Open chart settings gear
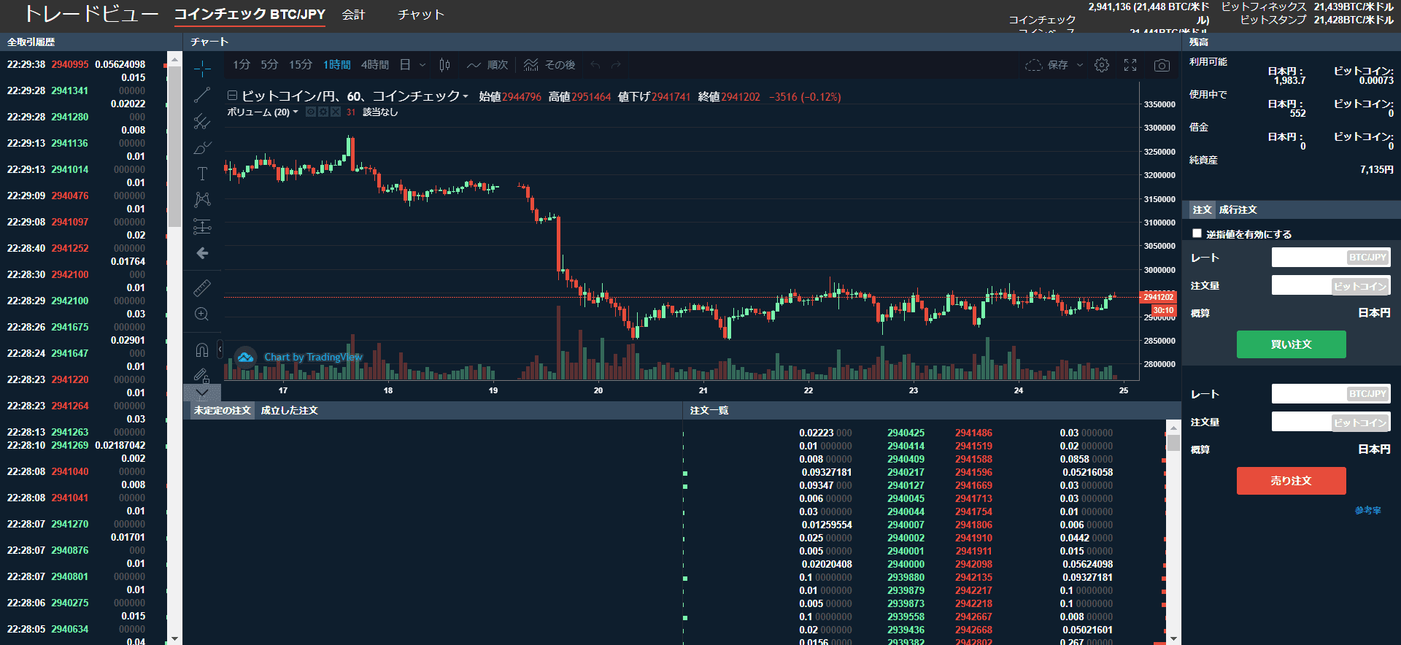The height and width of the screenshot is (645, 1401). pos(1102,65)
